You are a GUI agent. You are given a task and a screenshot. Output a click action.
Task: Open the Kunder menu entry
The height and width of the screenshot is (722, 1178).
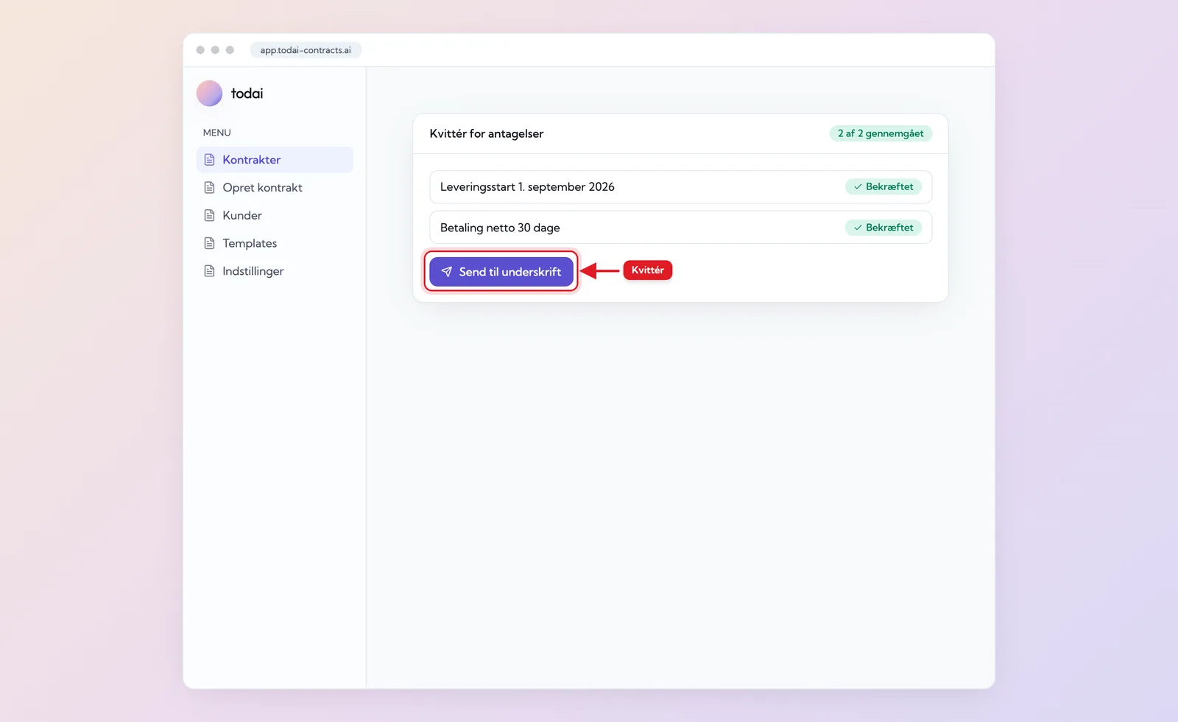pos(275,215)
